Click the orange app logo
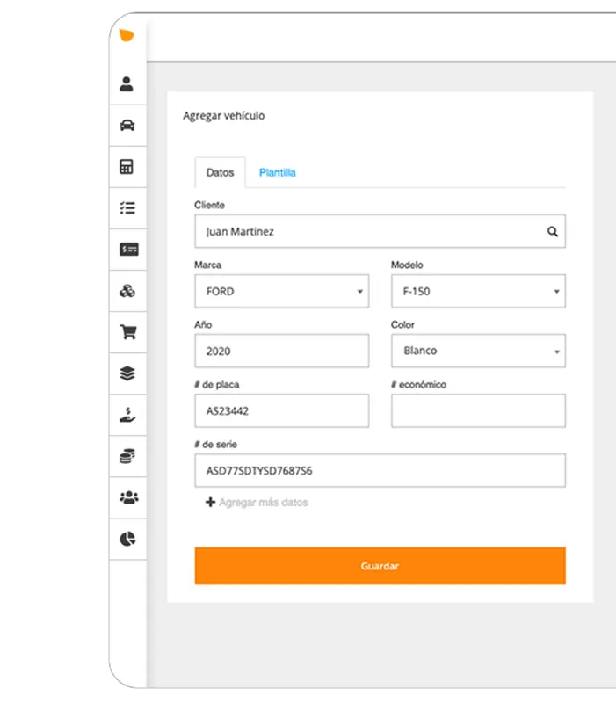 (x=127, y=35)
